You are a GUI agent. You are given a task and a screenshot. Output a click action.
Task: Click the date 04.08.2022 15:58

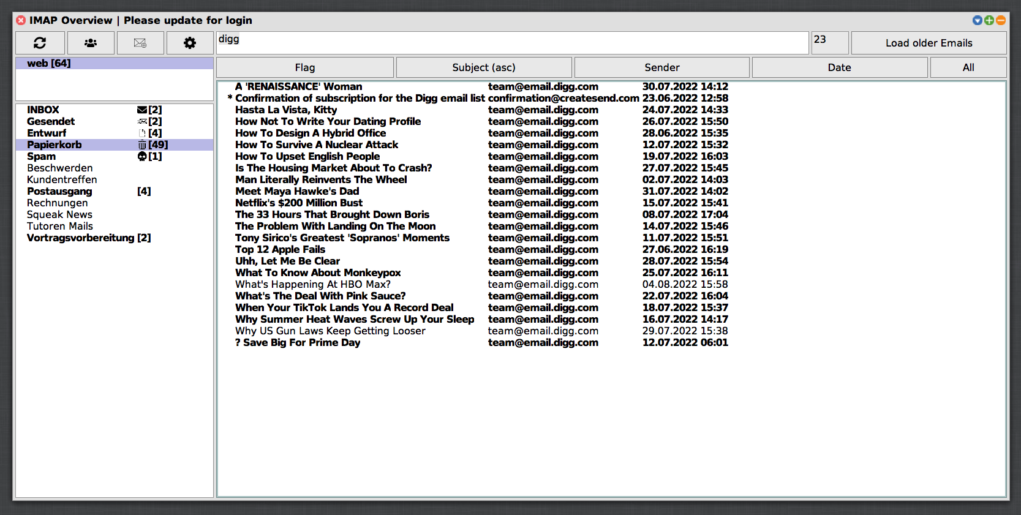tap(685, 284)
